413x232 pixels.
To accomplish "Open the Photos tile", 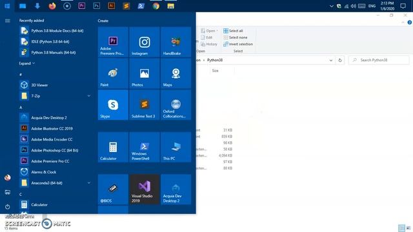I will tap(145, 73).
